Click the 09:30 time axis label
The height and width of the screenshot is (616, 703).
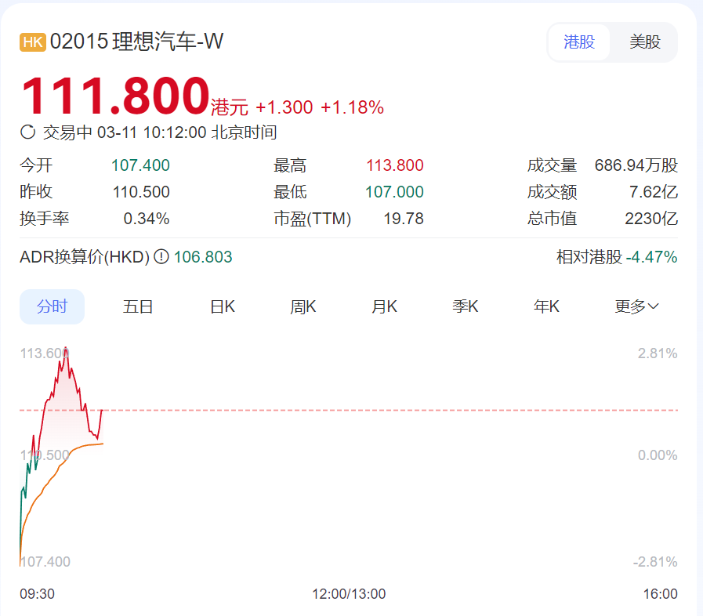click(x=37, y=594)
